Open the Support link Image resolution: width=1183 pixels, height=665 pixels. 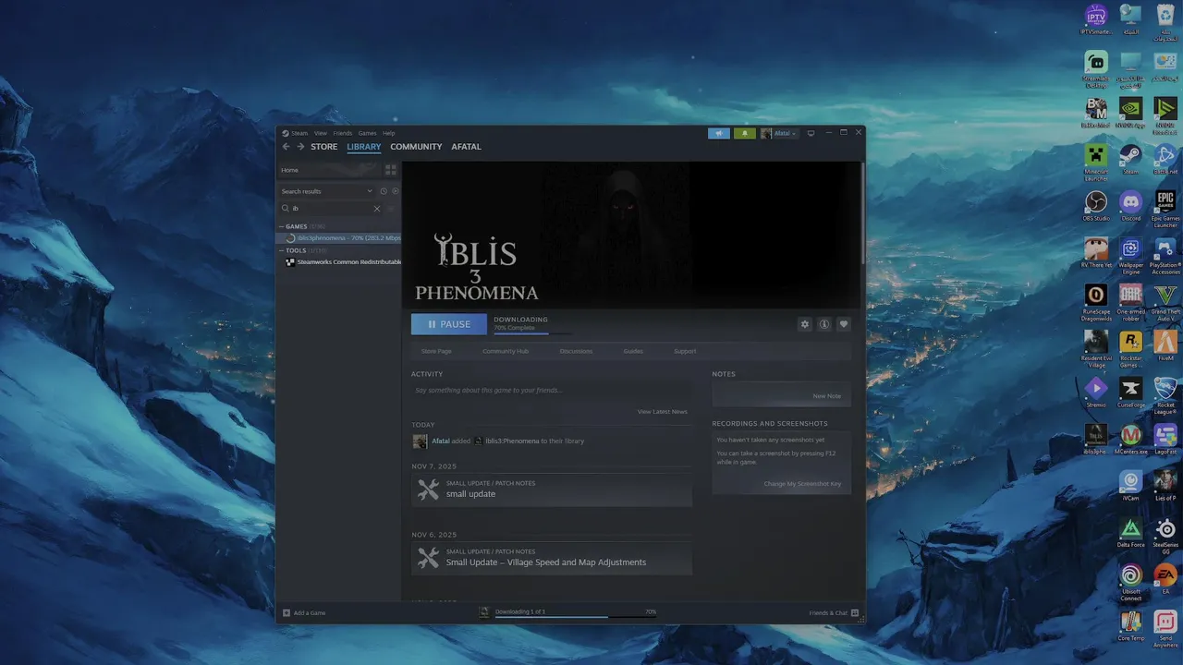[685, 351]
